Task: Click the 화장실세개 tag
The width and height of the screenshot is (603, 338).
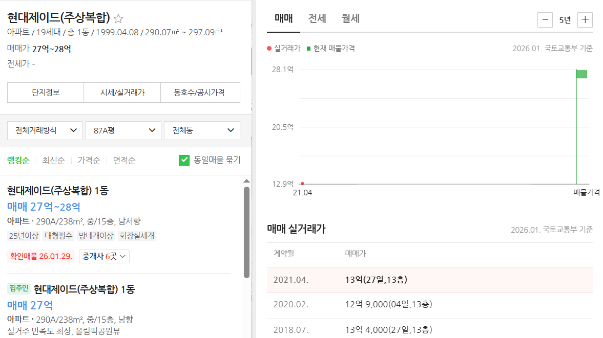Action: [137, 236]
